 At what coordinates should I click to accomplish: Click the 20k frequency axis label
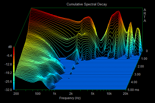[126, 94]
